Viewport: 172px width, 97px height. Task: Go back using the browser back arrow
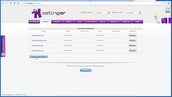tap(3, 3)
